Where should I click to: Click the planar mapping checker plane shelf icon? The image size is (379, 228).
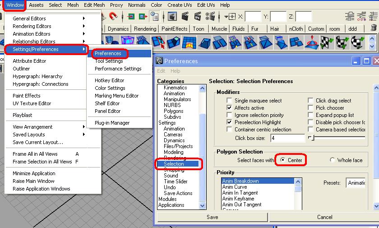[327, 42]
